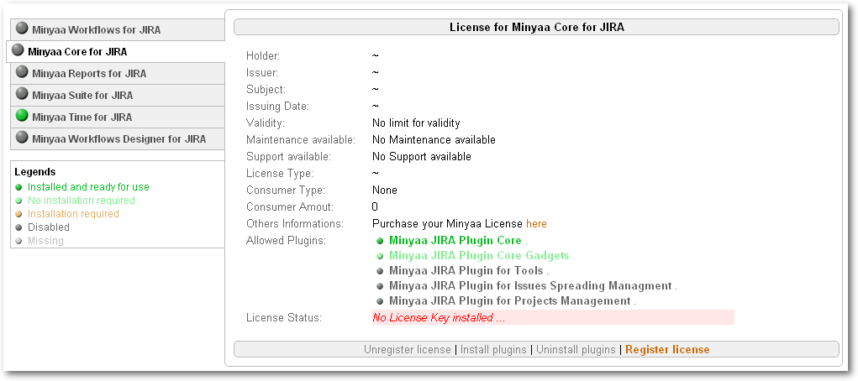
Task: Click gray dot next to Issues Spreading Managment plugin
Action: point(380,286)
